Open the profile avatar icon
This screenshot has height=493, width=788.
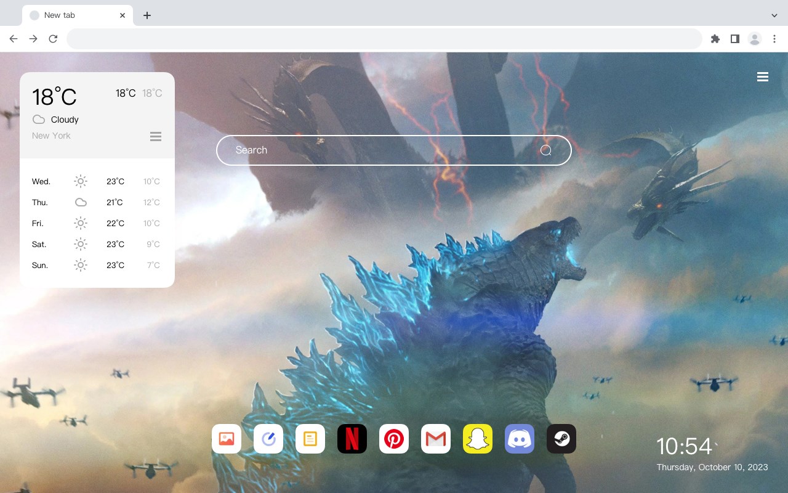tap(755, 39)
